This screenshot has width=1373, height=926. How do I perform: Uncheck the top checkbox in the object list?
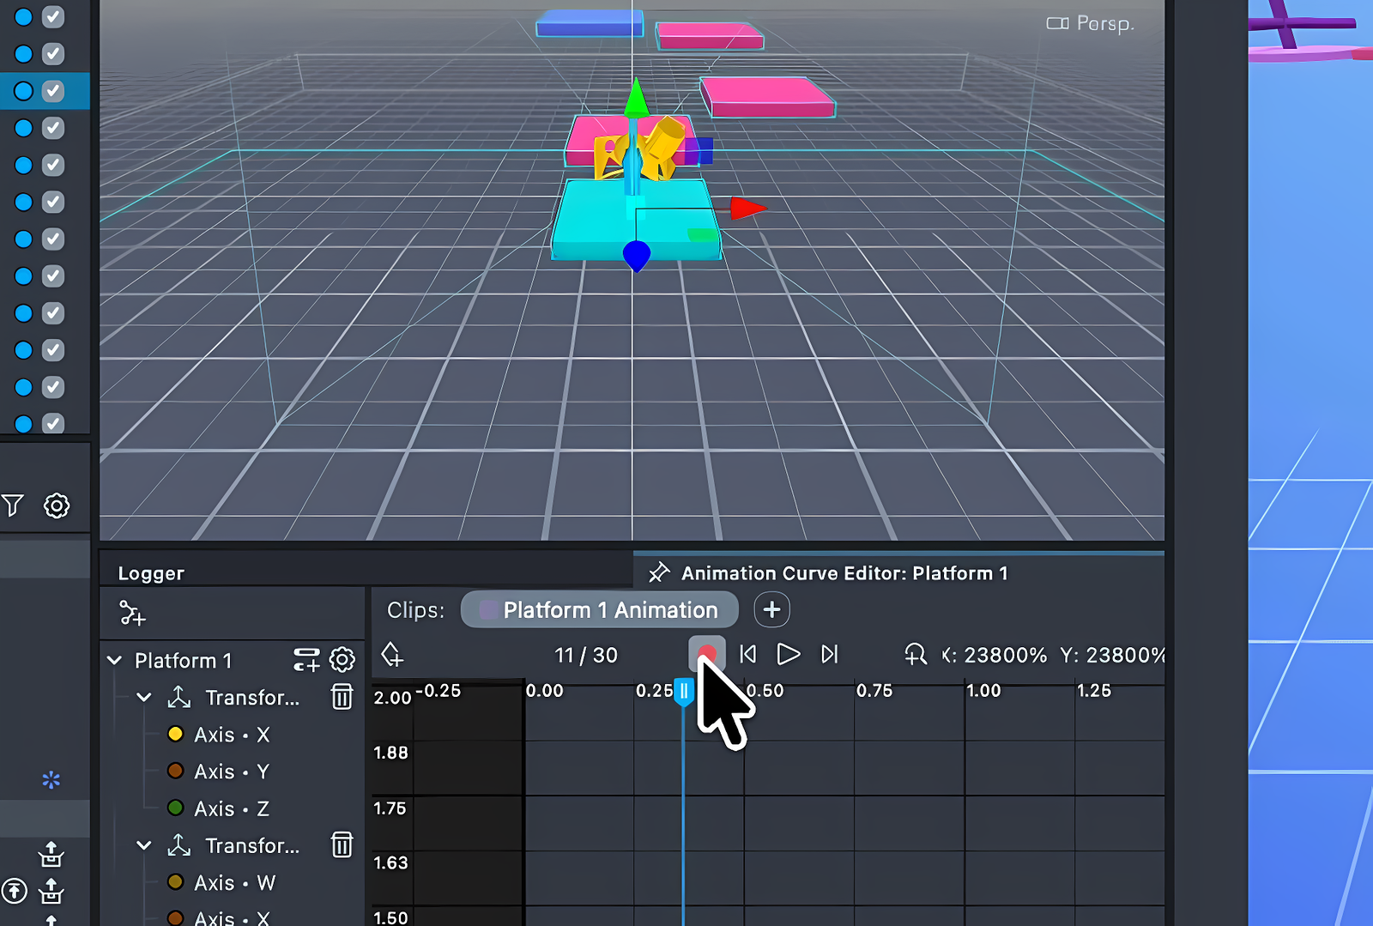(x=53, y=15)
